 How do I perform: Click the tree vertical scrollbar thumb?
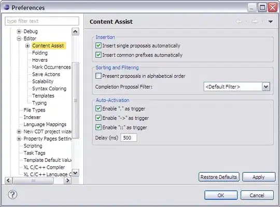point(75,100)
